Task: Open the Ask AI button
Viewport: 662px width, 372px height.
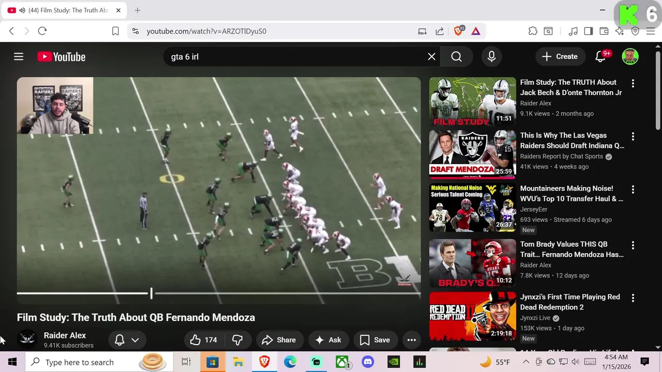Action: click(328, 340)
